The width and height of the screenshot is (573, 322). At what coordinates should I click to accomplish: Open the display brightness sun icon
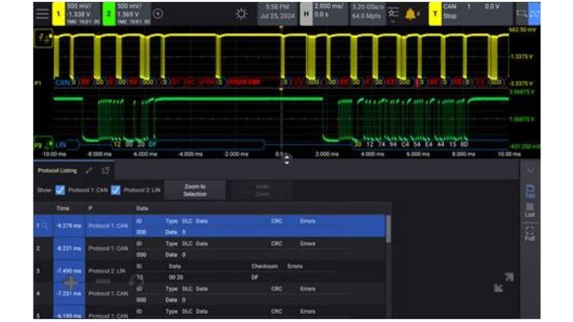tap(241, 14)
